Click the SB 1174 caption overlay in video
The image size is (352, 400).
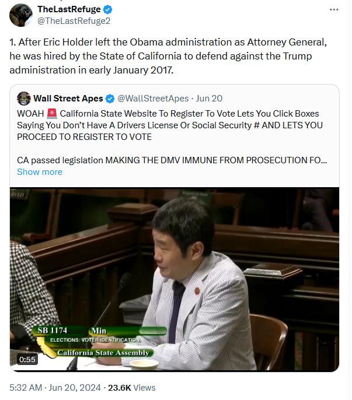click(53, 331)
